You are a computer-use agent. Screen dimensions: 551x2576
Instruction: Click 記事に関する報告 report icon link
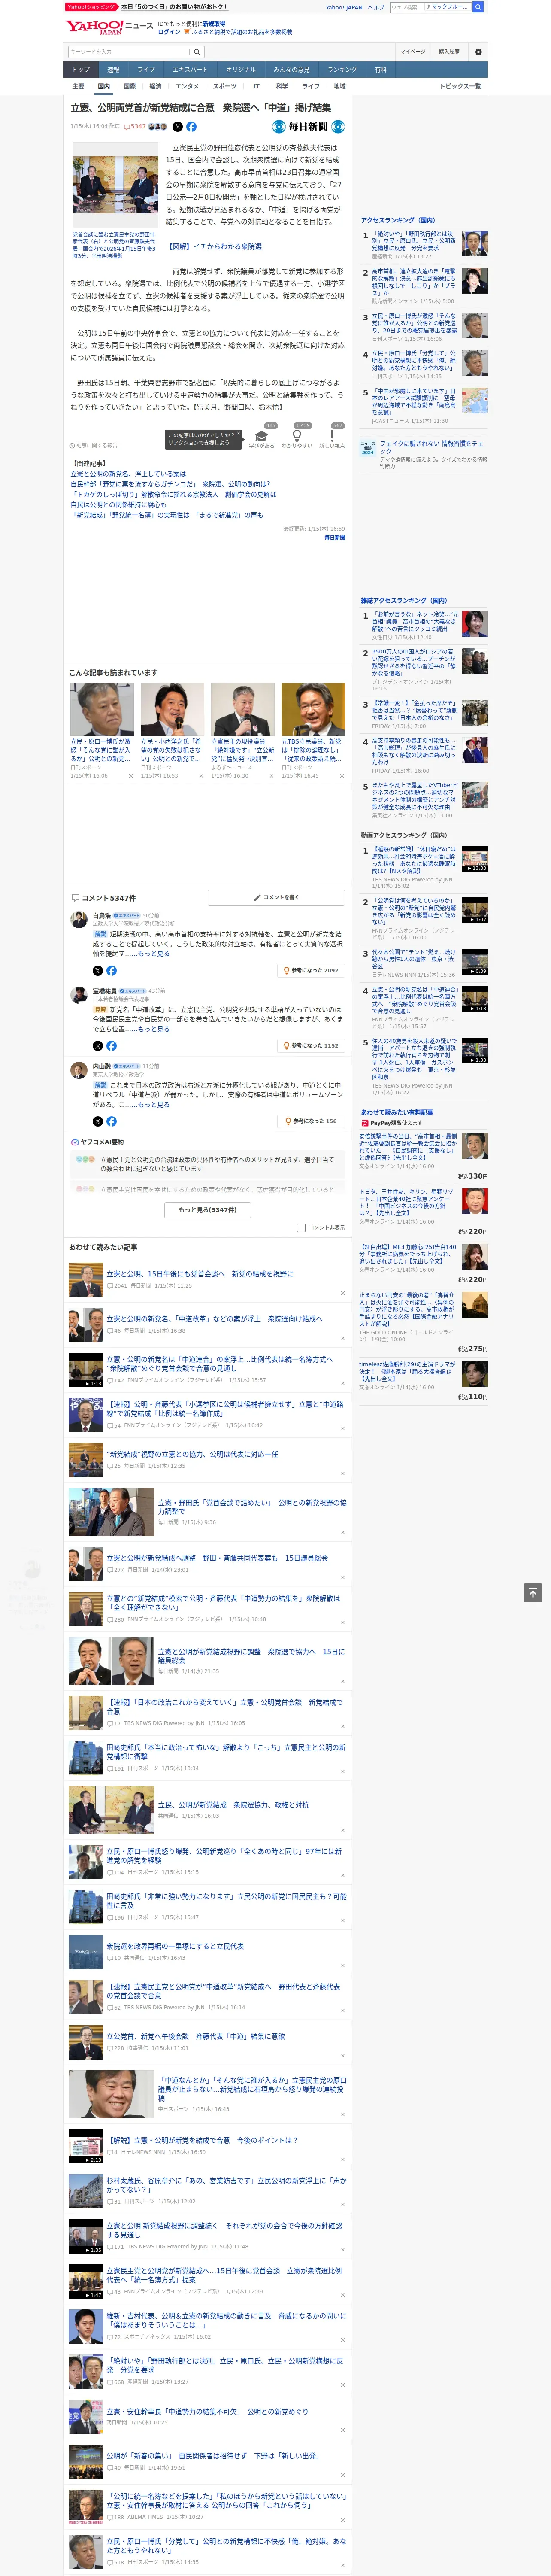(x=94, y=446)
